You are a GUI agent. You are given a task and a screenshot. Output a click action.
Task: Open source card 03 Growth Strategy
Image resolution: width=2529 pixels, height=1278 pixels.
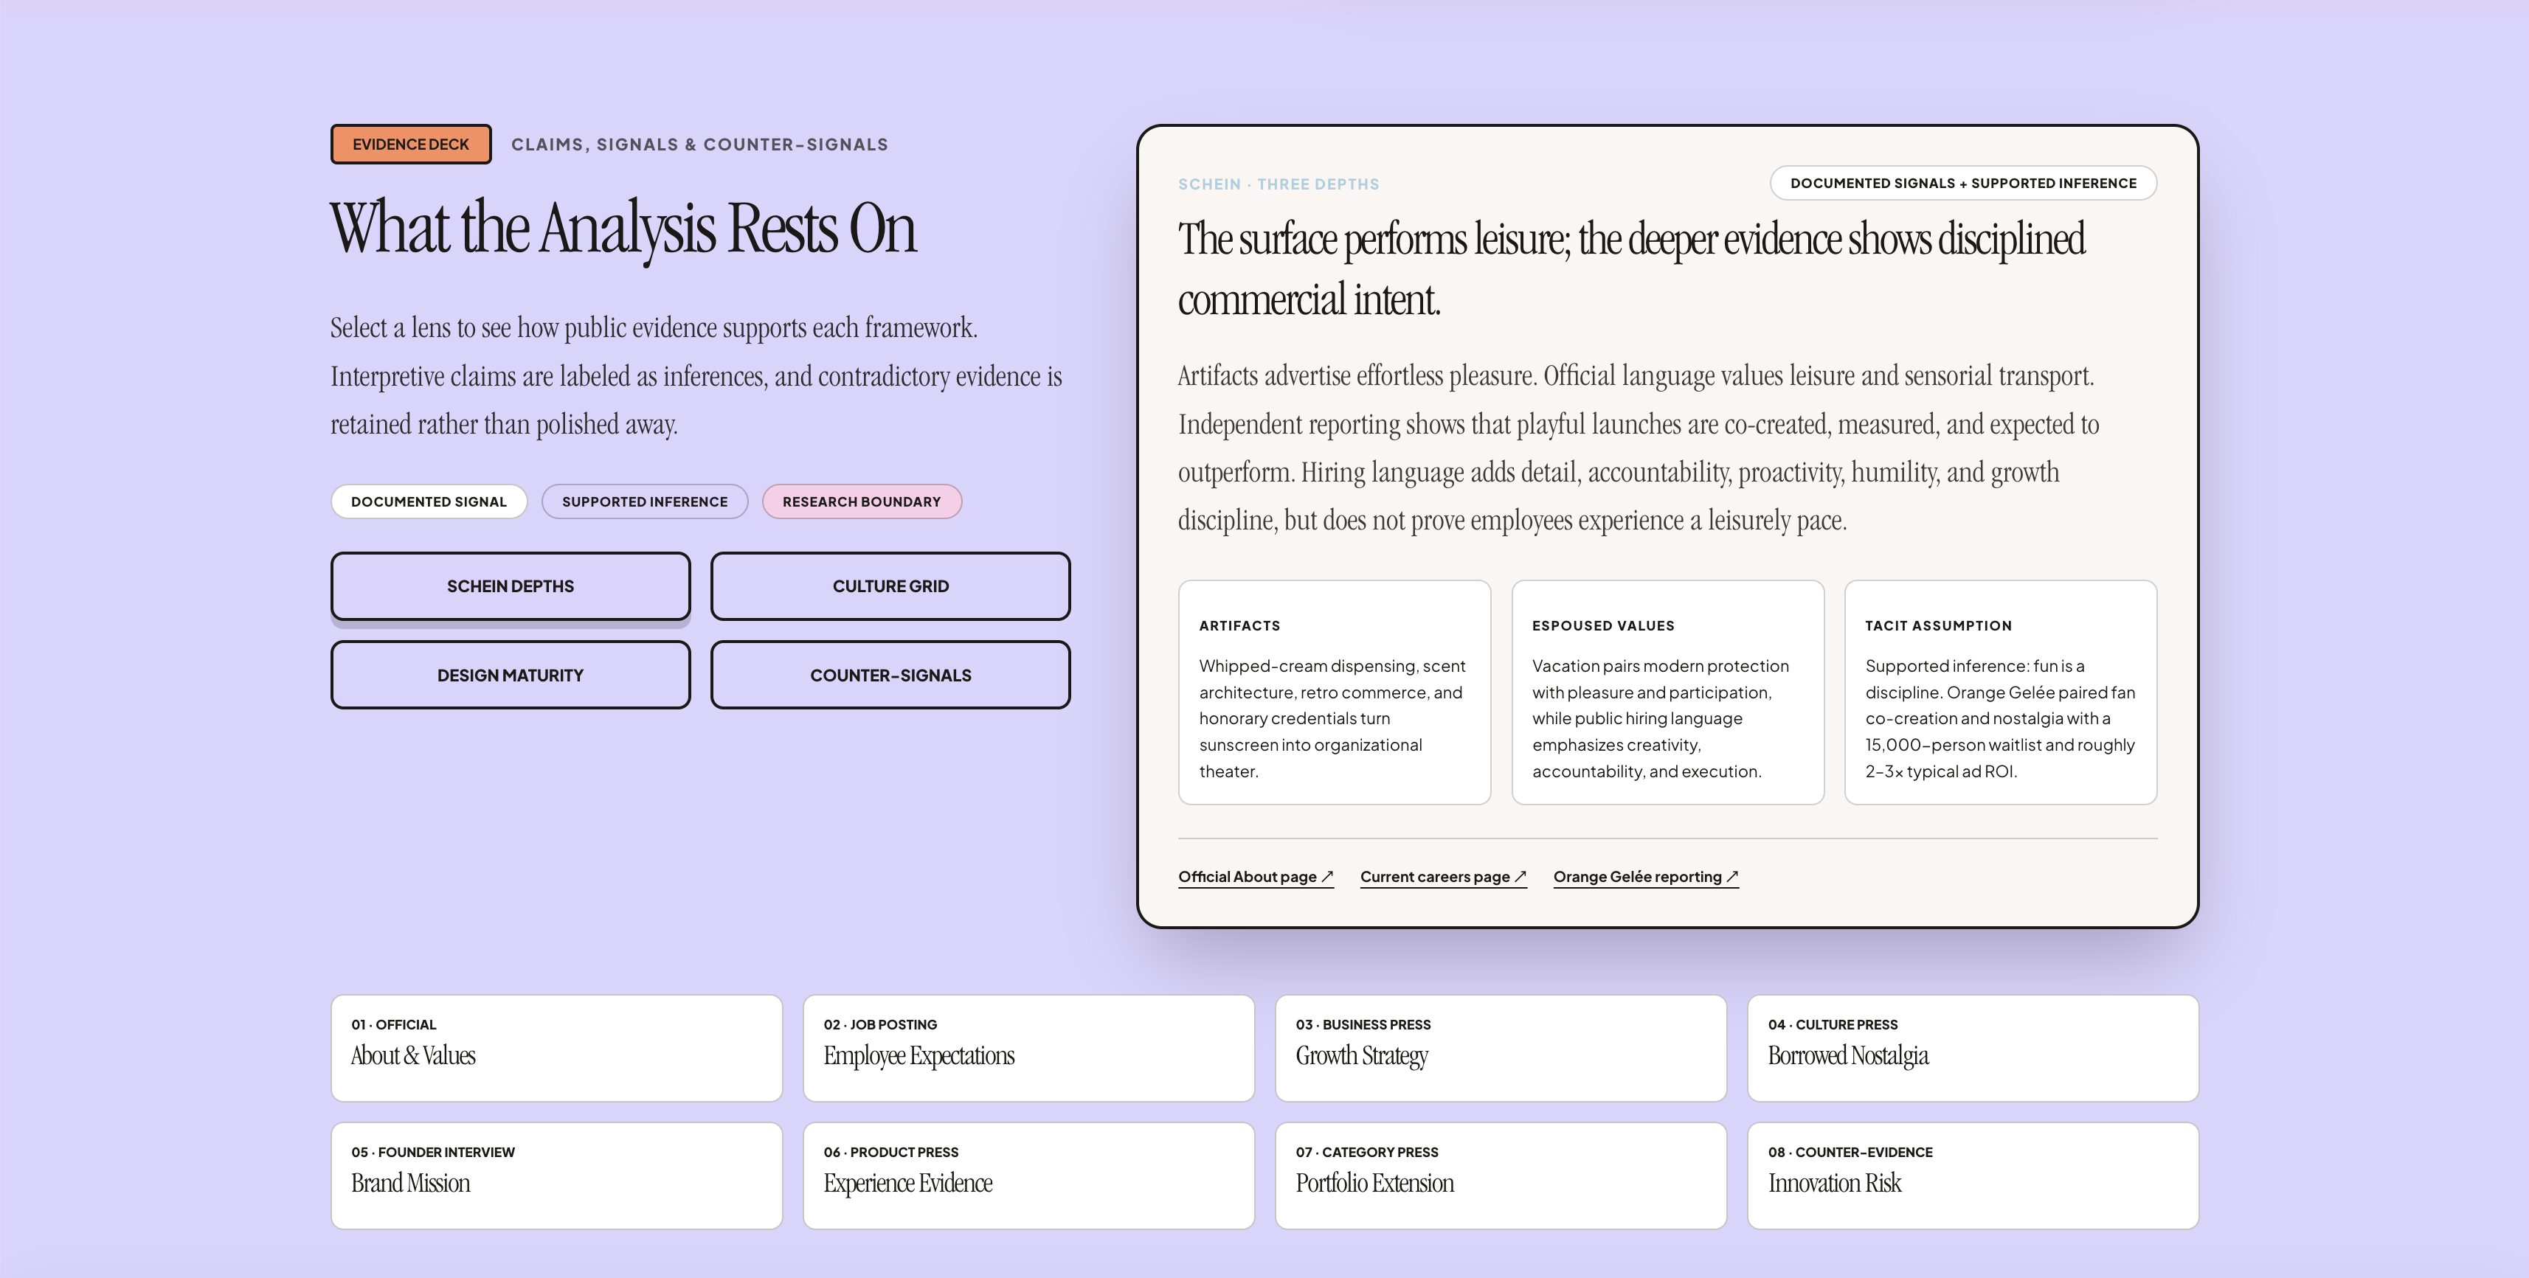point(1501,1049)
